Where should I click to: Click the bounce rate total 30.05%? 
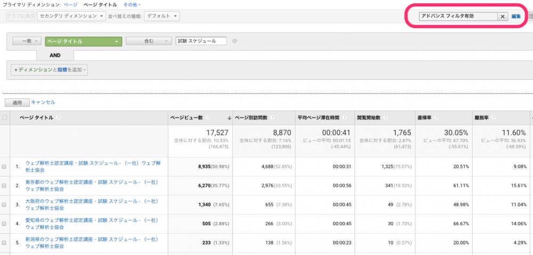coord(456,133)
